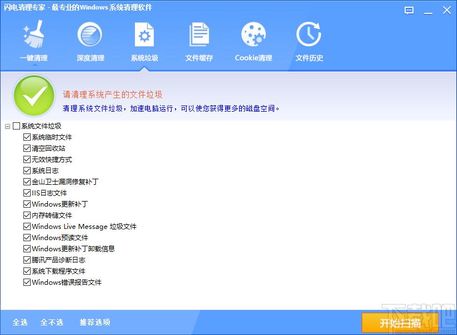Uncheck Windows预读文件 checkbox
Viewport: 457px width, 335px height.
[x=27, y=237]
